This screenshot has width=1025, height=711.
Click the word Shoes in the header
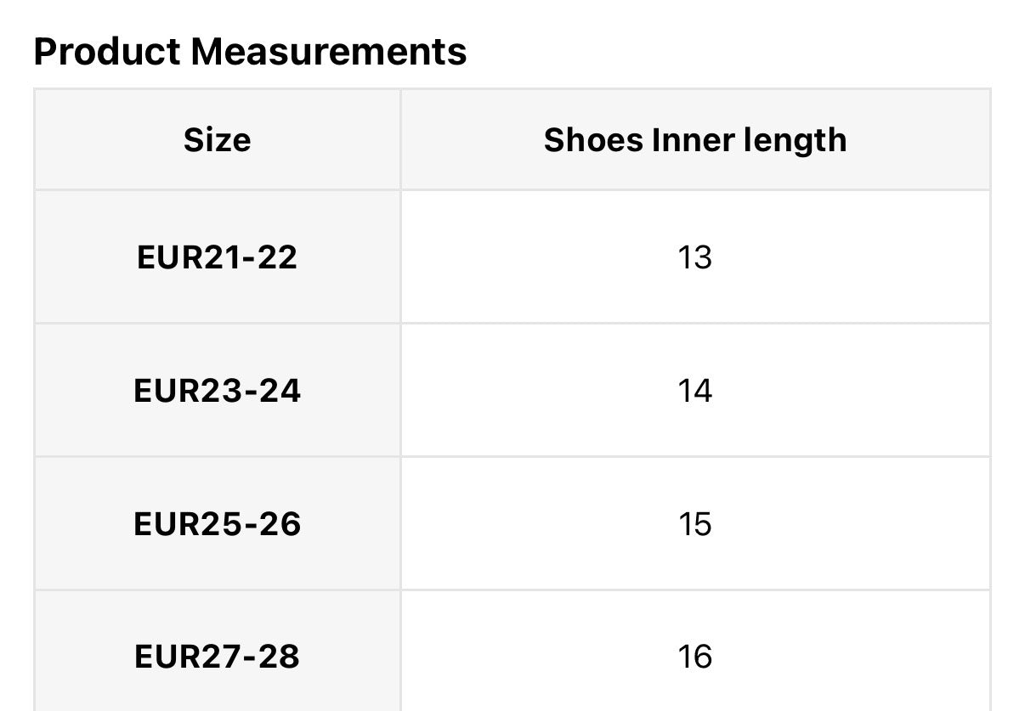point(594,140)
